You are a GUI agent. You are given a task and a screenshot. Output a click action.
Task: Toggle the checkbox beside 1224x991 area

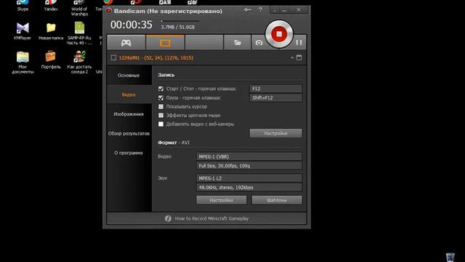113,57
